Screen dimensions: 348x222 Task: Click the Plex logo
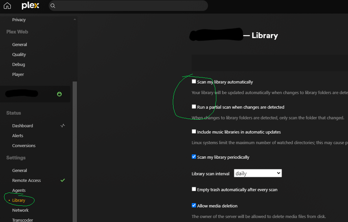[30, 6]
